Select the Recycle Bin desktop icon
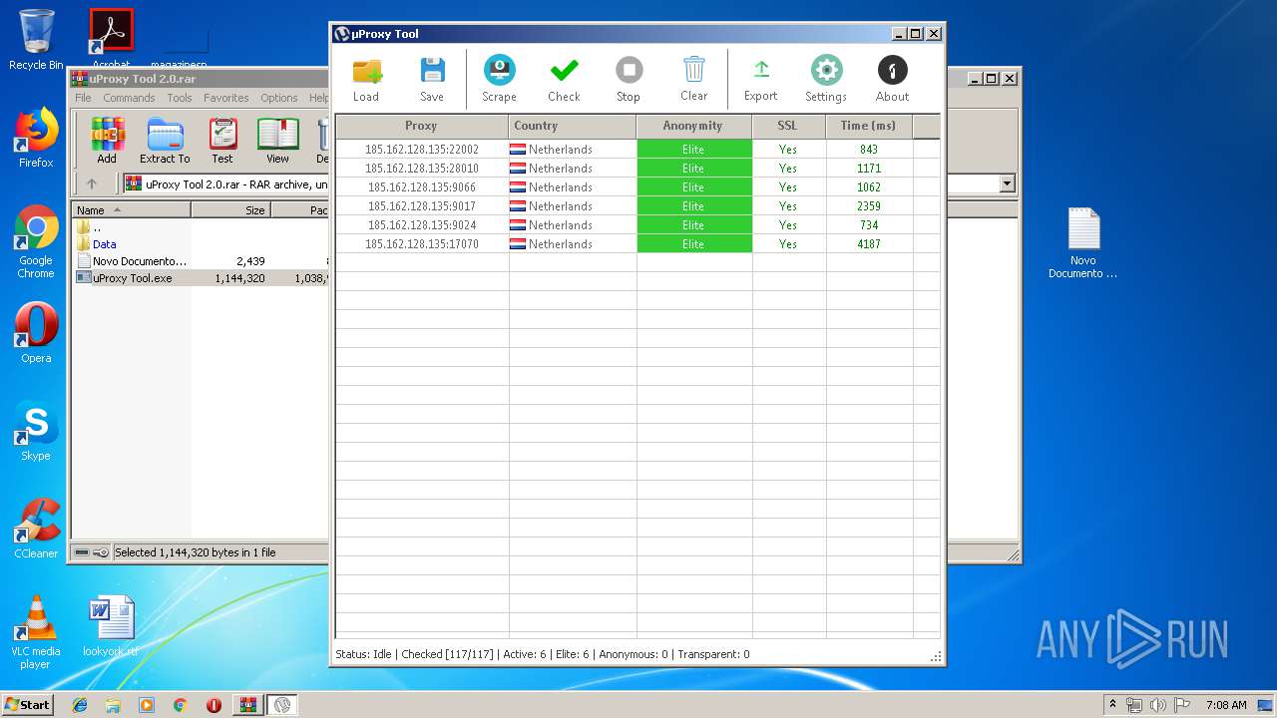1277x718 pixels. 36,40
